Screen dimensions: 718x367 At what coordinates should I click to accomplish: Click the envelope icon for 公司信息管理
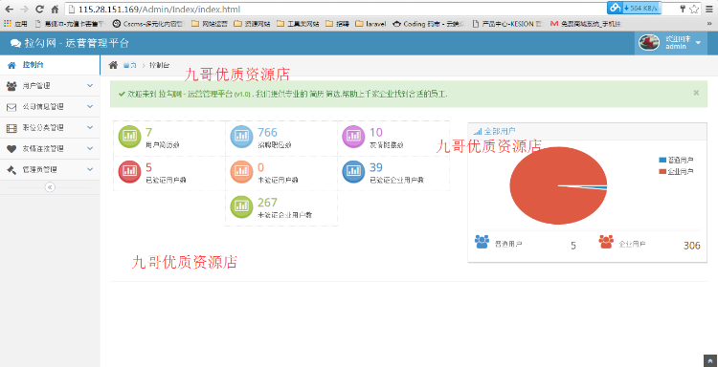pyautogui.click(x=11, y=107)
